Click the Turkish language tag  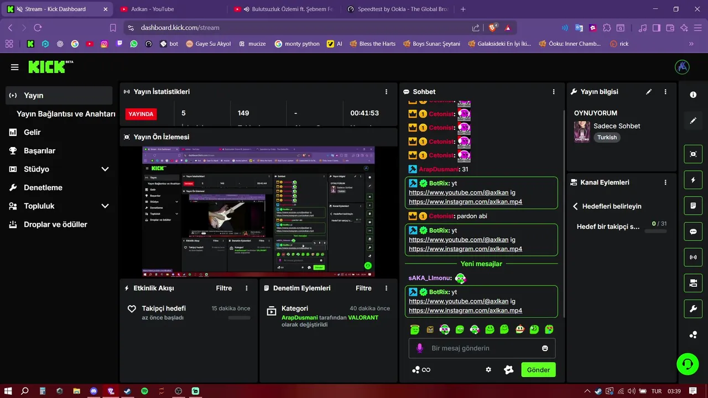(x=607, y=138)
